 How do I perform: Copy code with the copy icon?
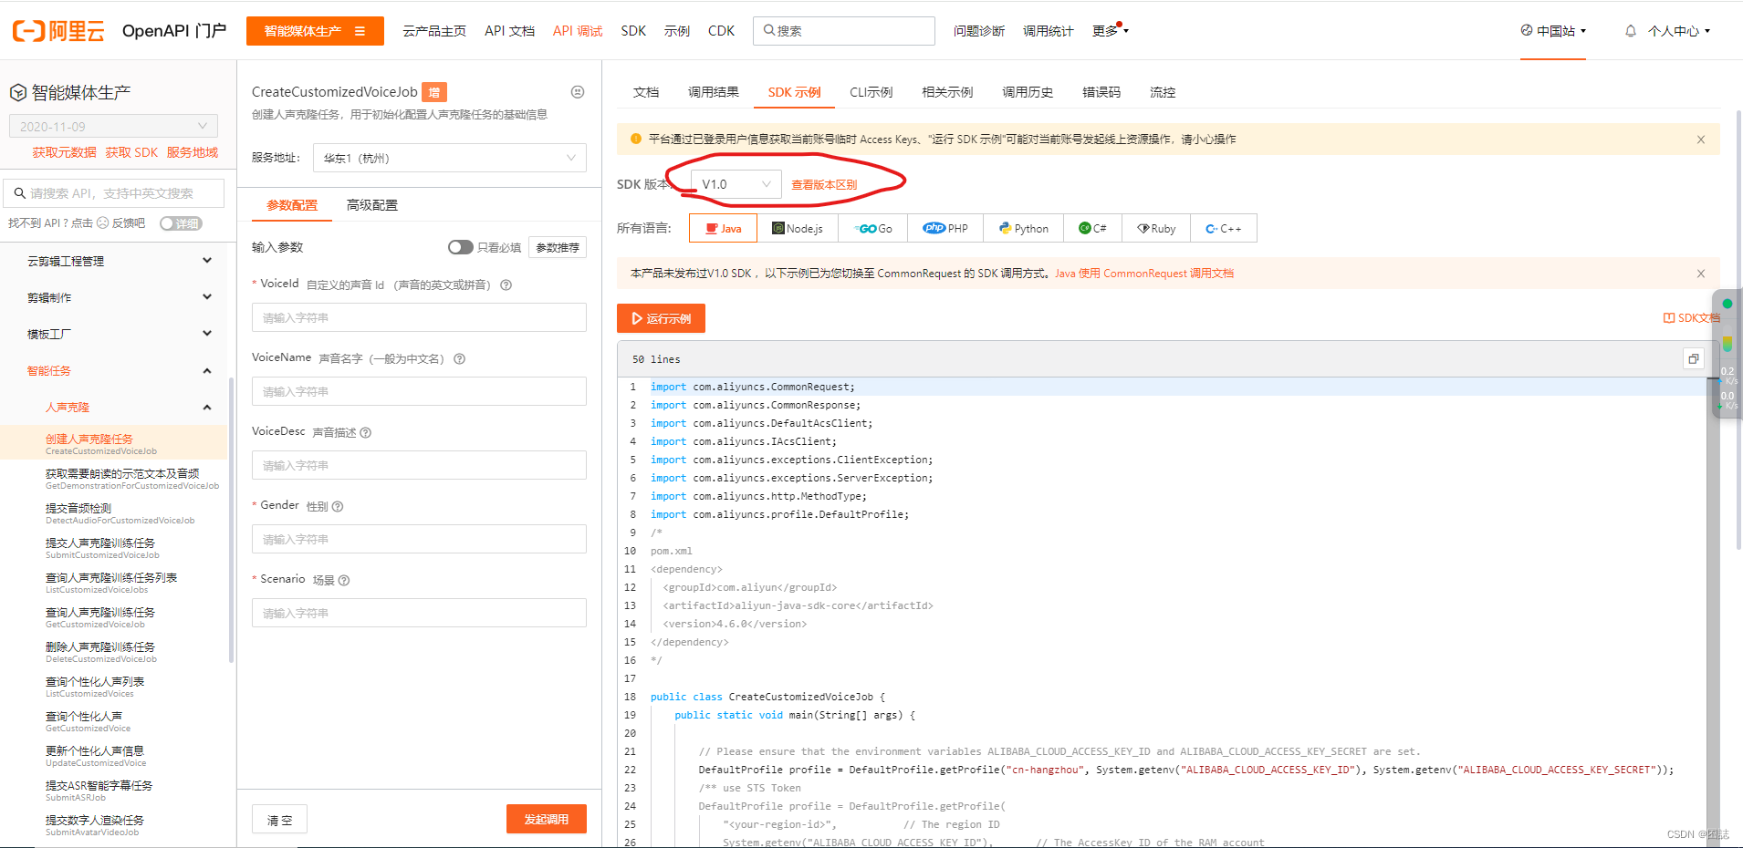1694,359
